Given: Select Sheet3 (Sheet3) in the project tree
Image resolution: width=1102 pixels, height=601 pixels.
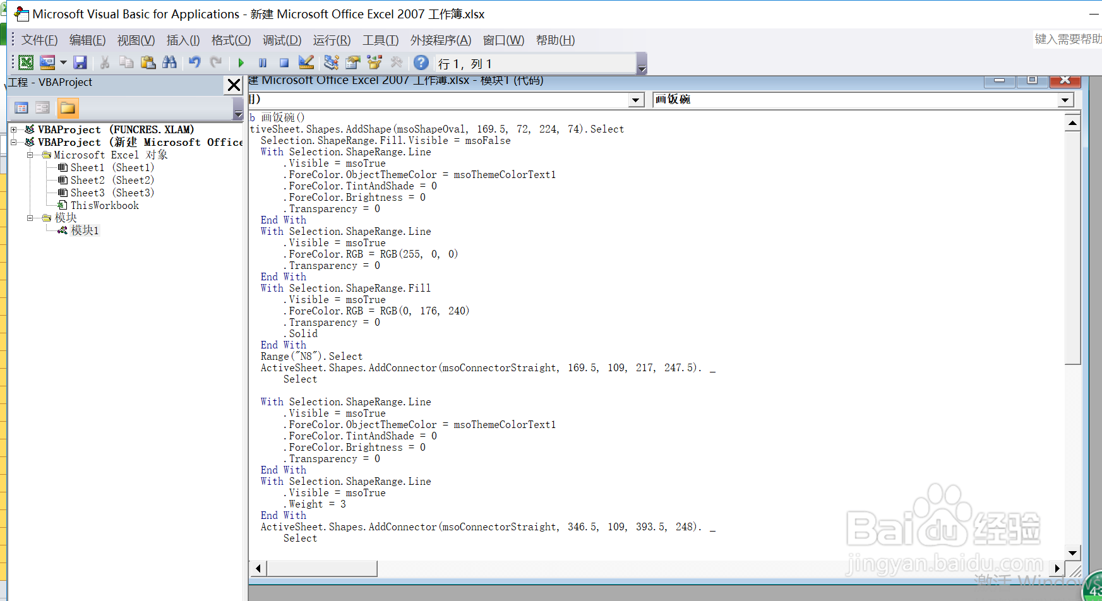Looking at the screenshot, I should tap(112, 193).
